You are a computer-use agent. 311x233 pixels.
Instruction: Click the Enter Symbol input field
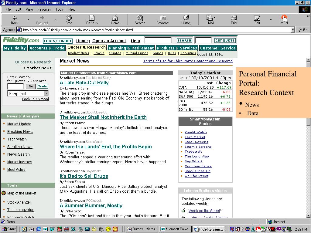[15, 86]
